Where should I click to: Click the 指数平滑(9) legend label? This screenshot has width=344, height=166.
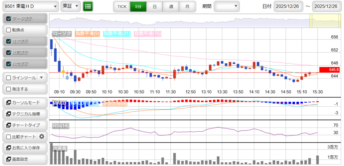pos(87,34)
